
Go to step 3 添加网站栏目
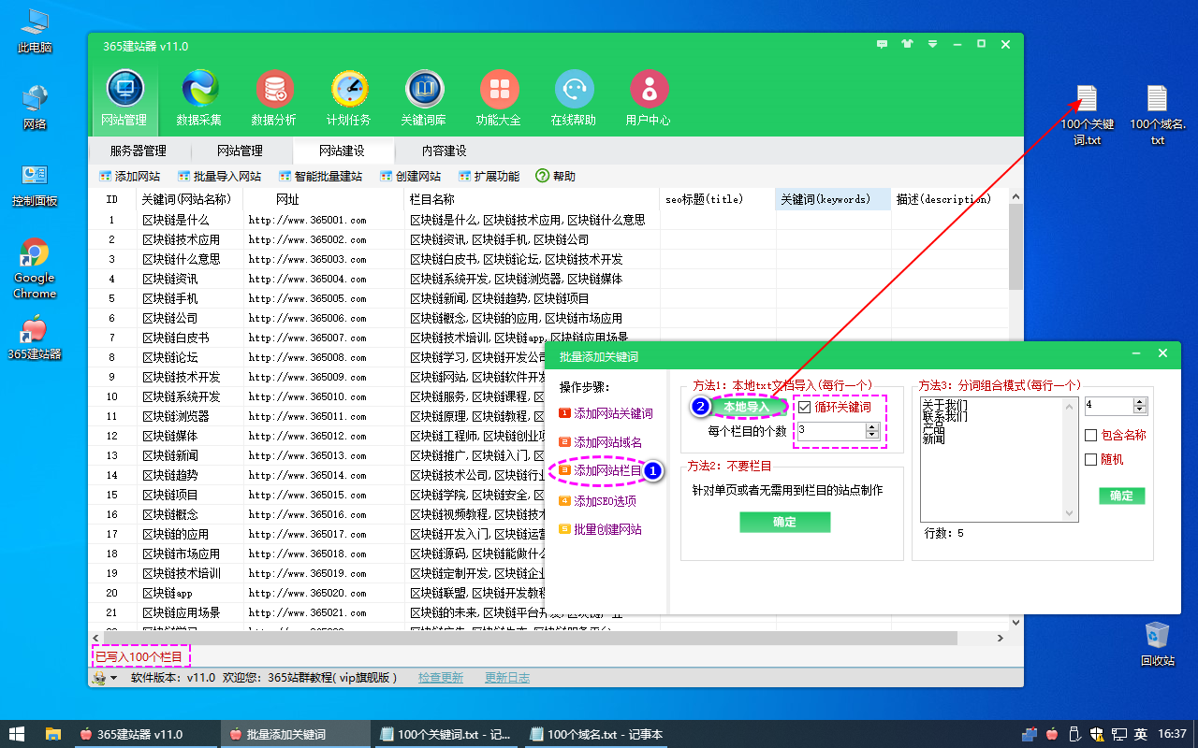[601, 471]
